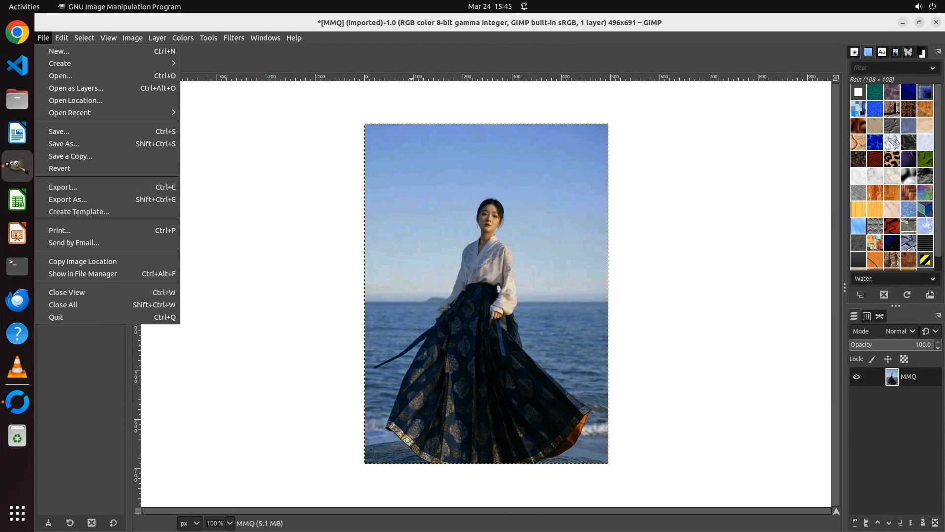
Task: Open pattern as image icon
Action: tap(930, 295)
